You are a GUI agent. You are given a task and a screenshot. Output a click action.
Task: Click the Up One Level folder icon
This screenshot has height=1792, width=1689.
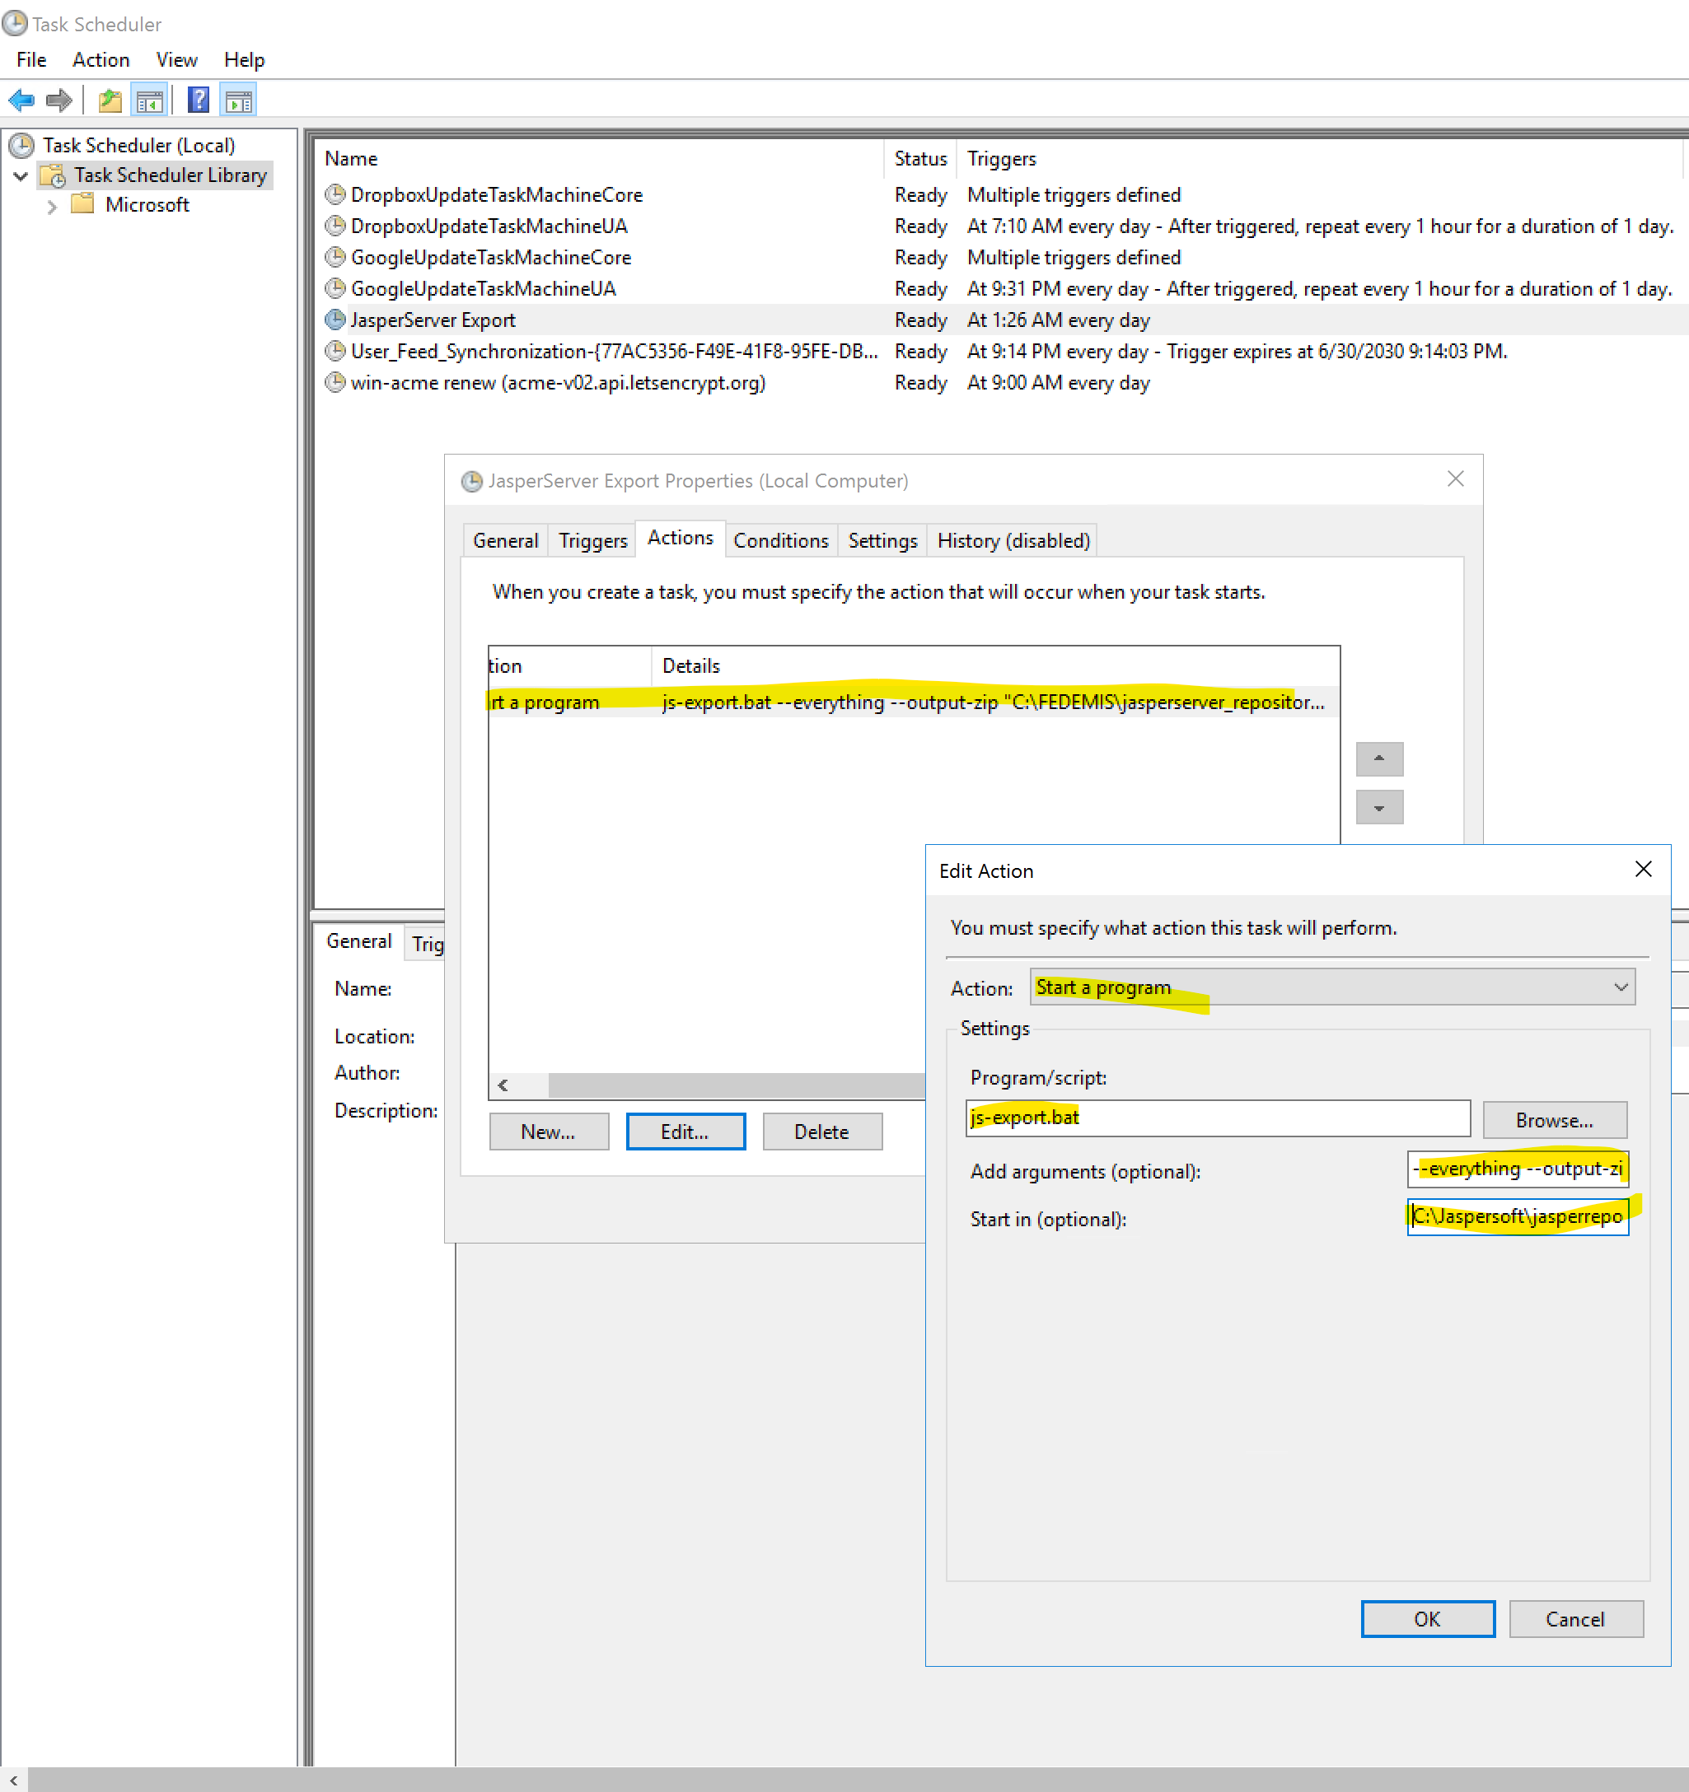pos(110,100)
